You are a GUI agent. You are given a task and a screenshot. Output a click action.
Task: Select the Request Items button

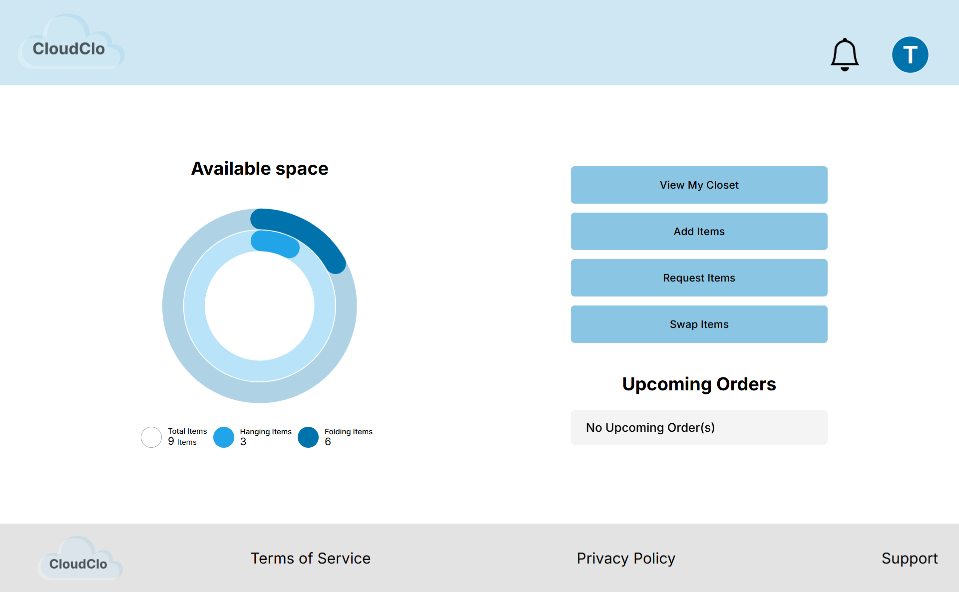coord(699,278)
